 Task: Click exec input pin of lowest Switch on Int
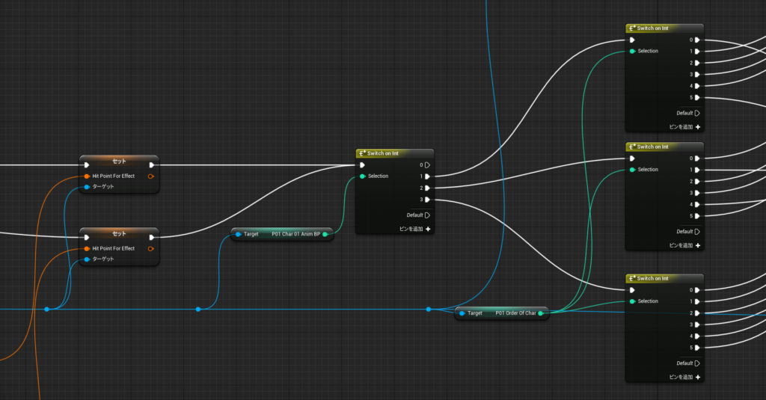pyautogui.click(x=631, y=290)
